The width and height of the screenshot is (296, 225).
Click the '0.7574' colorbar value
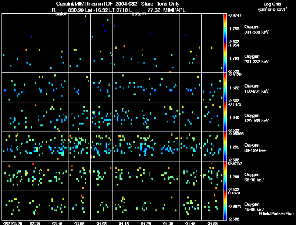tap(234, 193)
